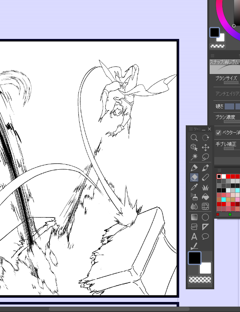The height and width of the screenshot is (312, 240).
Task: Open the color set panel menu icon
Action: (x=219, y=170)
